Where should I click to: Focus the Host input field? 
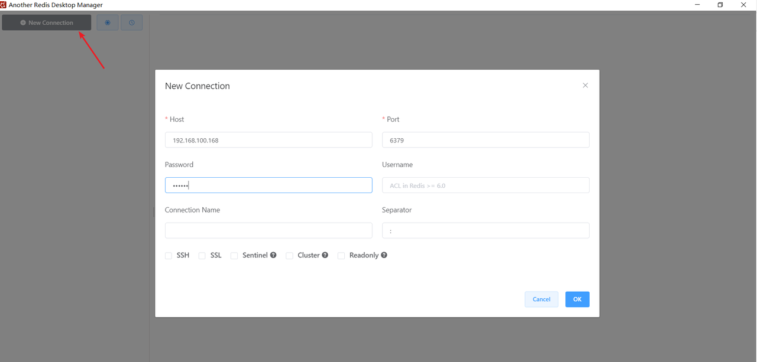pos(268,140)
